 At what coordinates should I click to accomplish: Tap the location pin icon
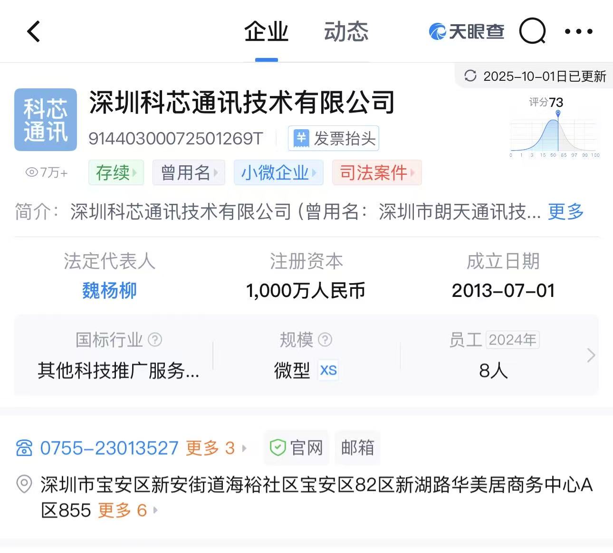pyautogui.click(x=24, y=485)
